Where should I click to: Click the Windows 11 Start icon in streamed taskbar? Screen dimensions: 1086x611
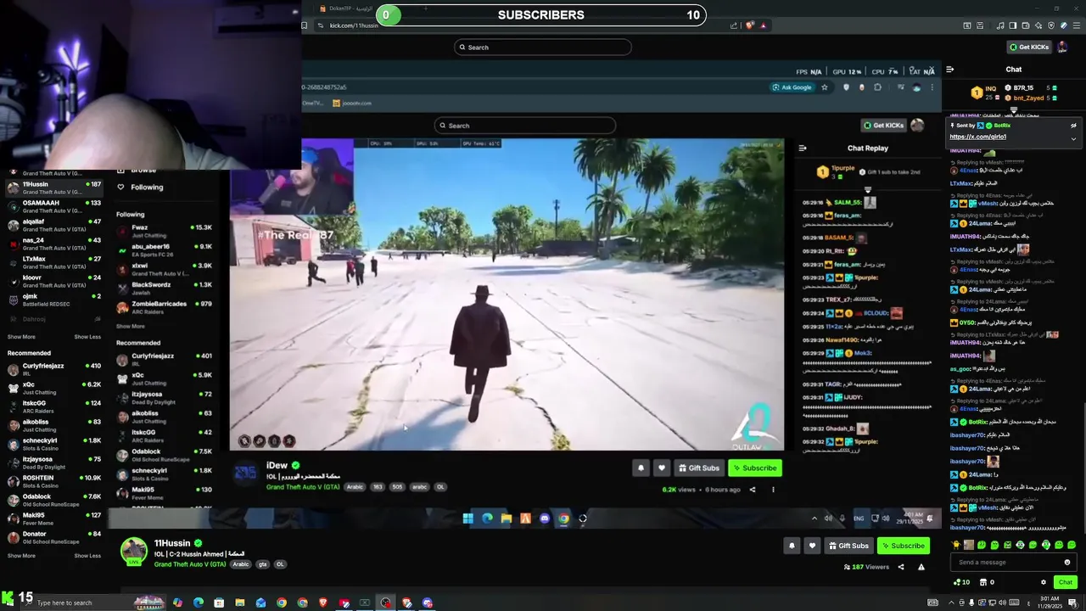(467, 519)
